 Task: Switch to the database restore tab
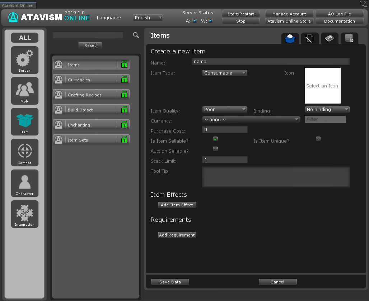coord(349,38)
